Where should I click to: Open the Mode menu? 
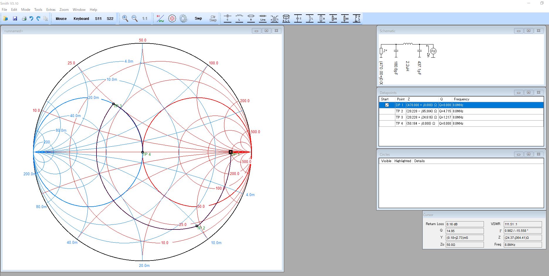(x=26, y=10)
